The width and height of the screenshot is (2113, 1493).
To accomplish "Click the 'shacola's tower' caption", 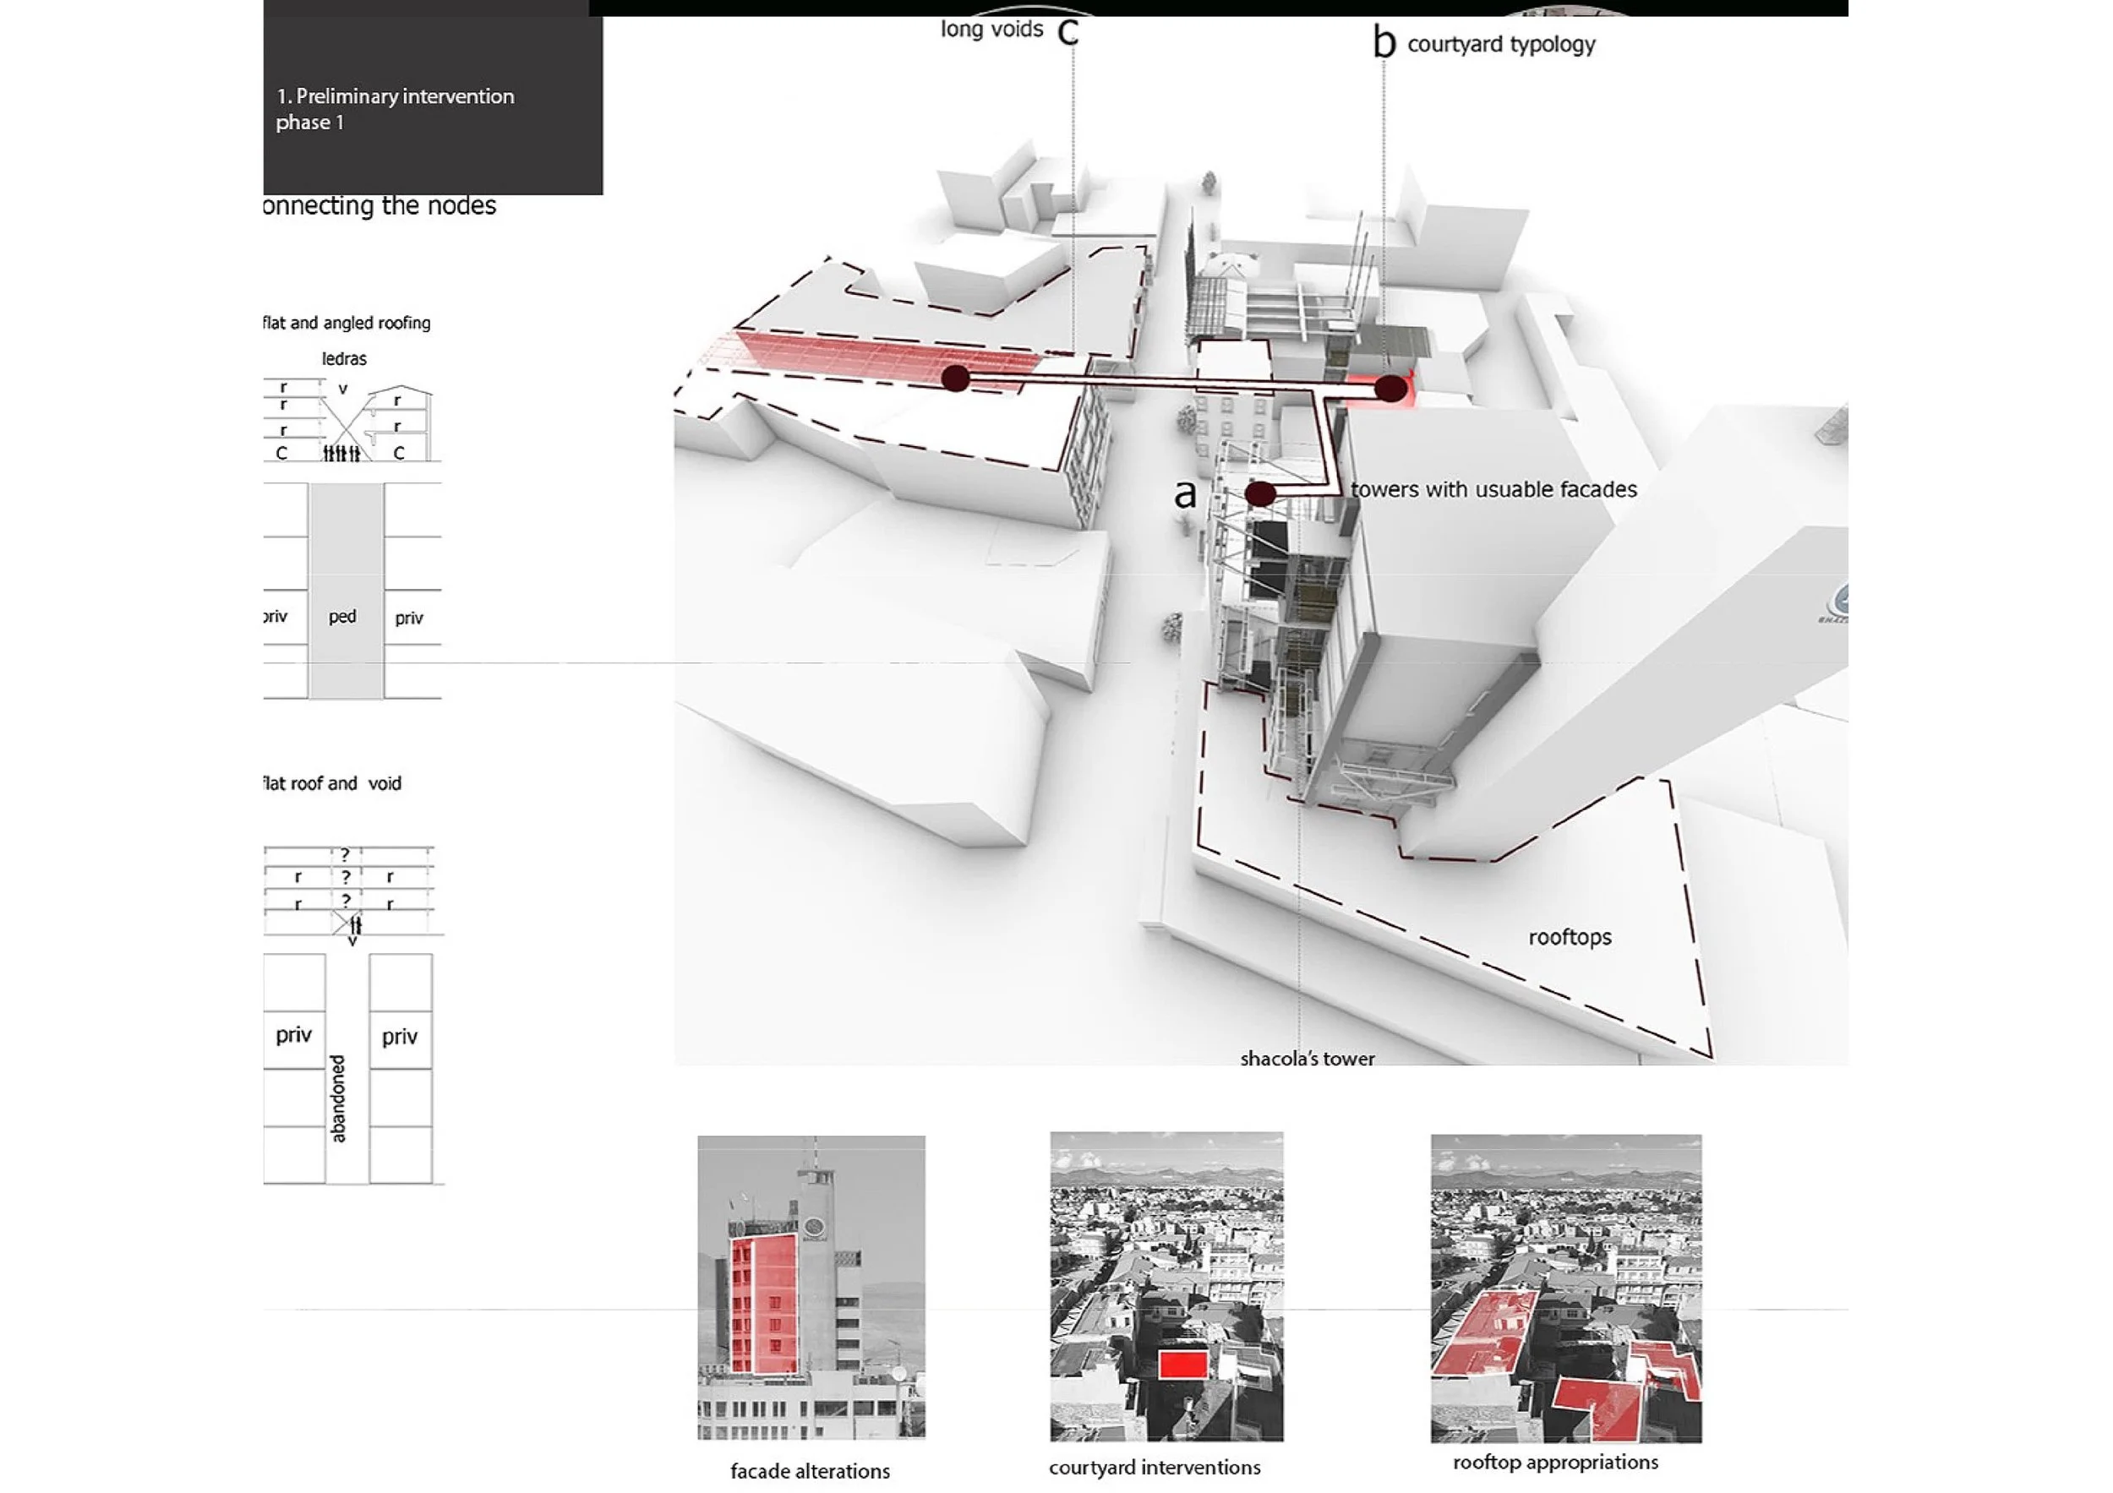I will point(1307,1059).
